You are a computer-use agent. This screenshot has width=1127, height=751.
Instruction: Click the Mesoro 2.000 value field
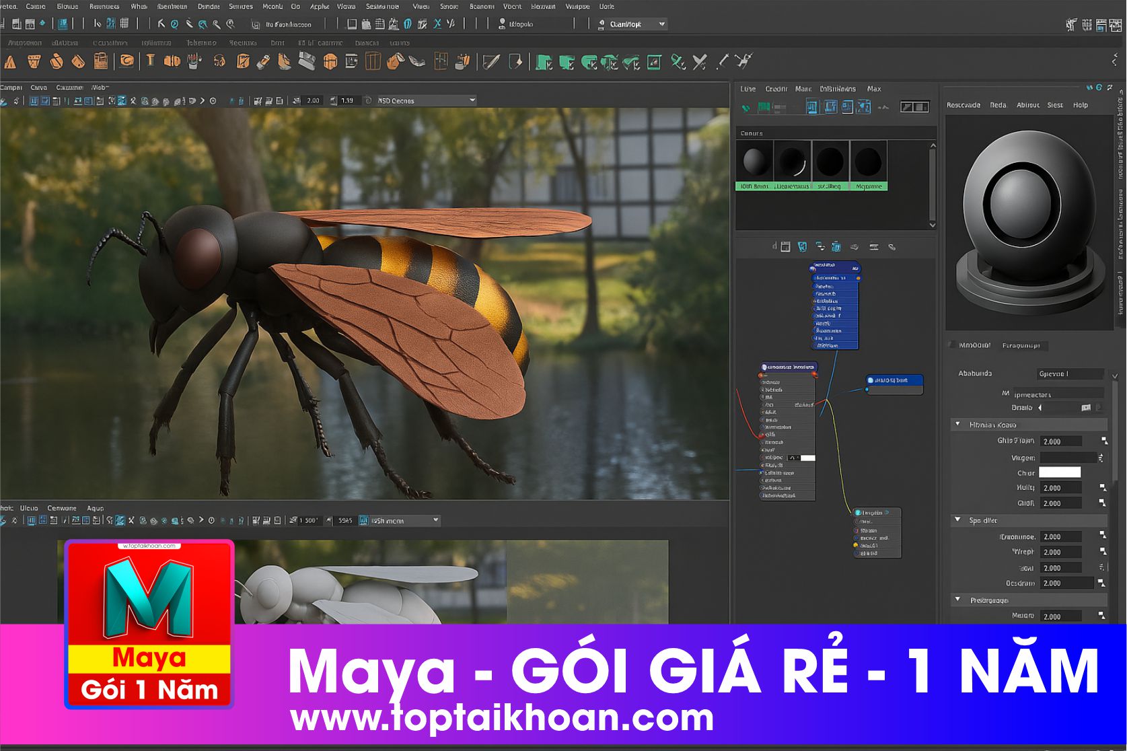click(x=1060, y=616)
